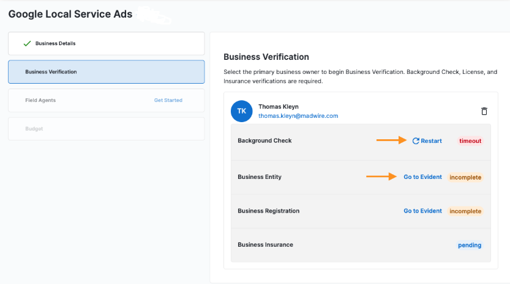Delete Thomas Kleyn using the trash icon
Screen dimensions: 510x284
484,111
